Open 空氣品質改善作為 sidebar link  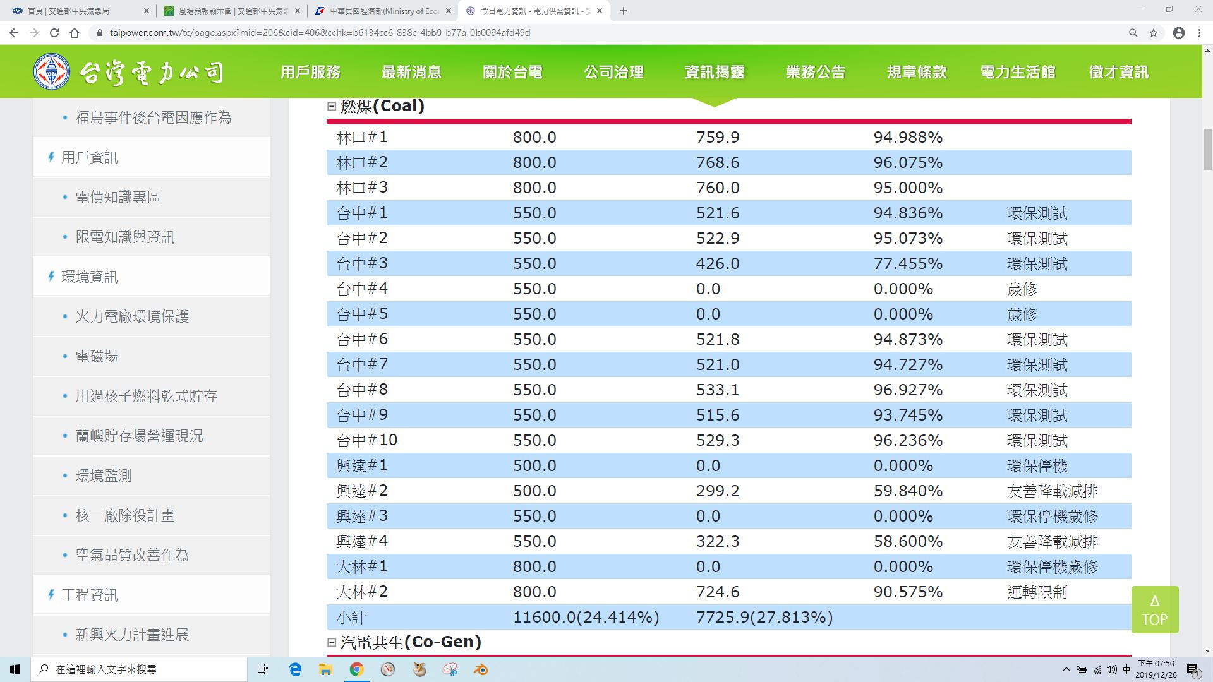pos(132,555)
